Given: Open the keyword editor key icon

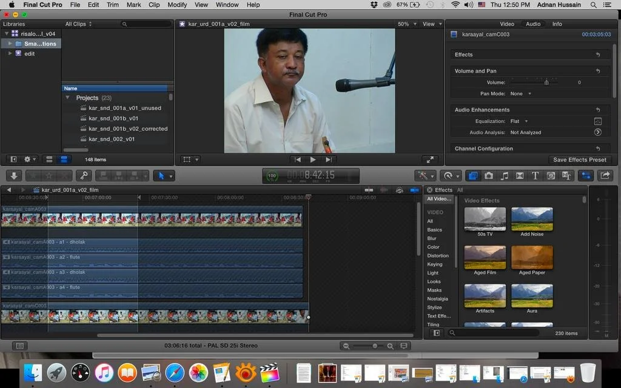Looking at the screenshot, I should (x=84, y=176).
